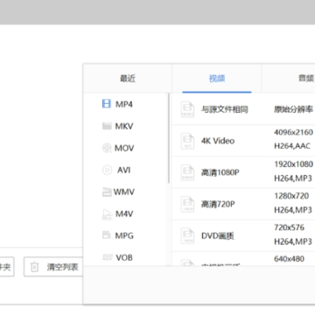This screenshot has width=315, height=315.
Task: Click the format list vertical scrollbar
Action: coord(169,138)
